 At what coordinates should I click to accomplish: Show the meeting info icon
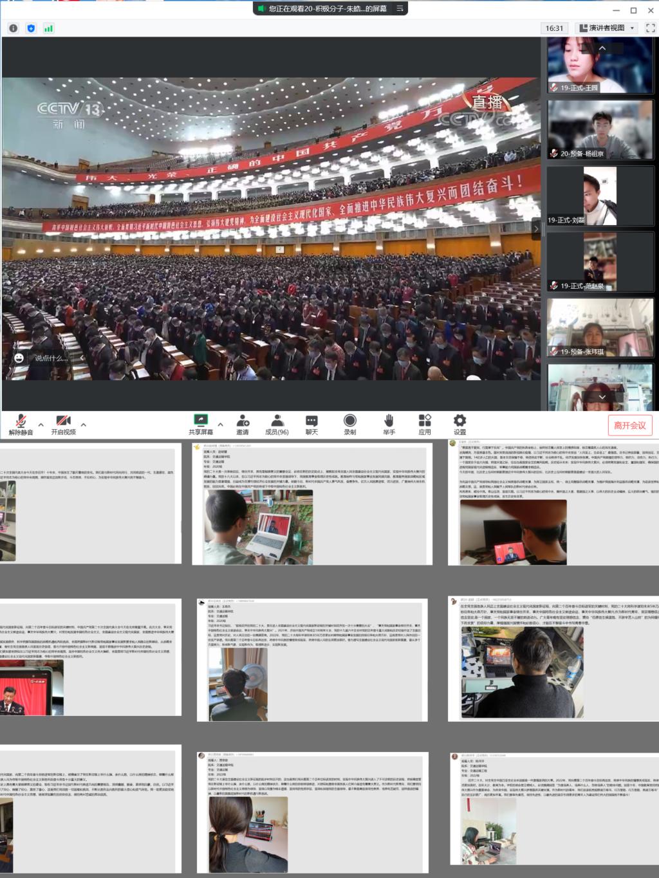14,28
